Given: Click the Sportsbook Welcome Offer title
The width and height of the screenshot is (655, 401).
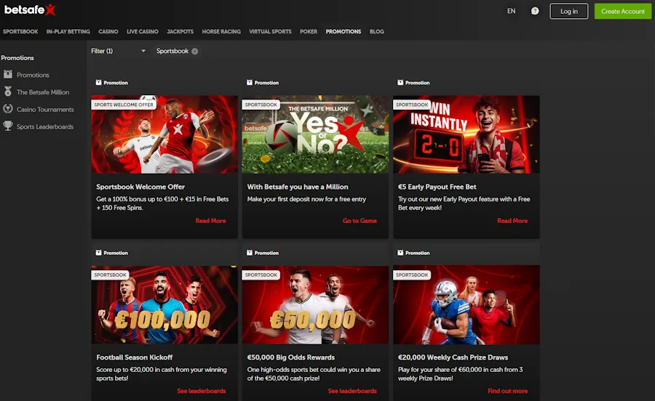Looking at the screenshot, I should point(140,187).
